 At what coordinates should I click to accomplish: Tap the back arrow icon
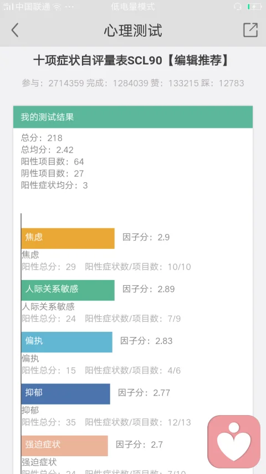[15, 30]
